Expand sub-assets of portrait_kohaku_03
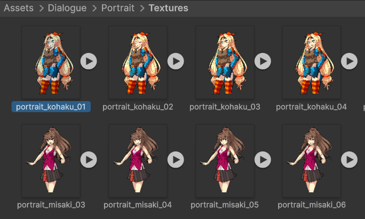This screenshot has height=219, width=365. (x=263, y=61)
